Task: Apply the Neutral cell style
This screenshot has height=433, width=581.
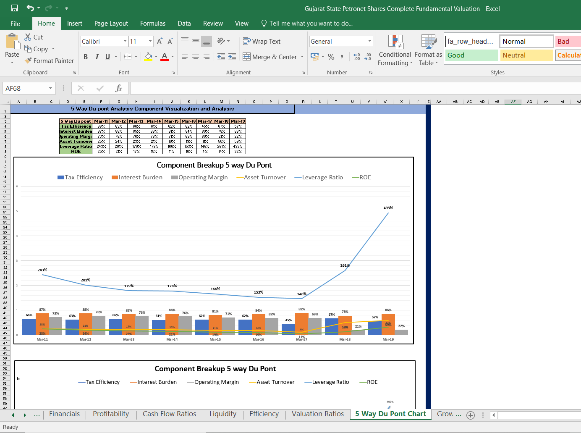Action: click(526, 55)
